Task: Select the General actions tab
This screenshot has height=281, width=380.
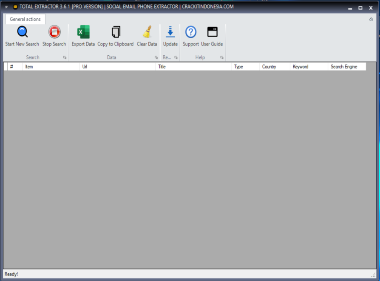Action: pos(25,19)
